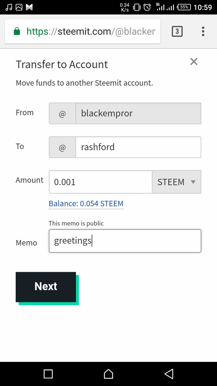Click the 'Memo' label
217x386 pixels.
27,243
